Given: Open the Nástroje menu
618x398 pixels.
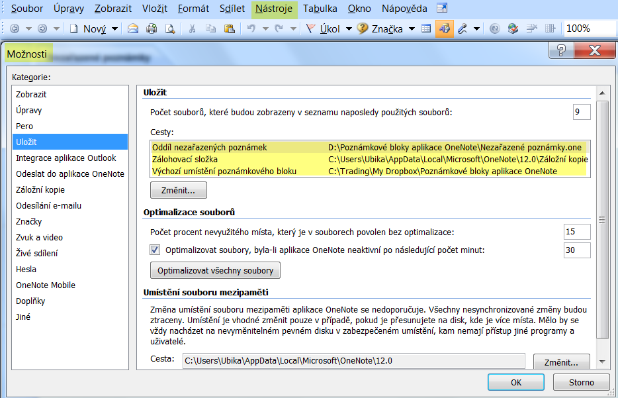Looking at the screenshot, I should click(274, 9).
